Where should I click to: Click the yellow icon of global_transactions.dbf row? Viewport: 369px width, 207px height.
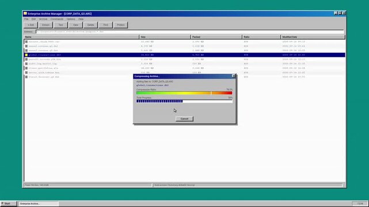tap(26, 55)
